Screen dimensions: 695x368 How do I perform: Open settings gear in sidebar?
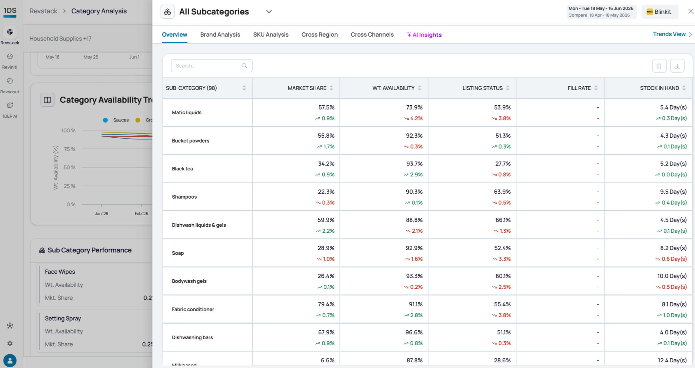click(x=10, y=343)
